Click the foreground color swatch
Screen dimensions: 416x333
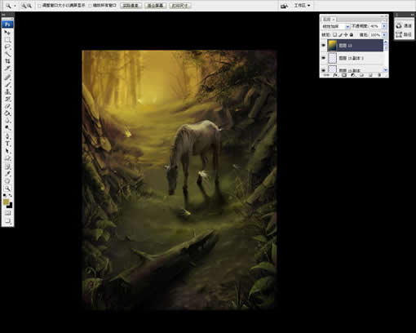(6, 202)
